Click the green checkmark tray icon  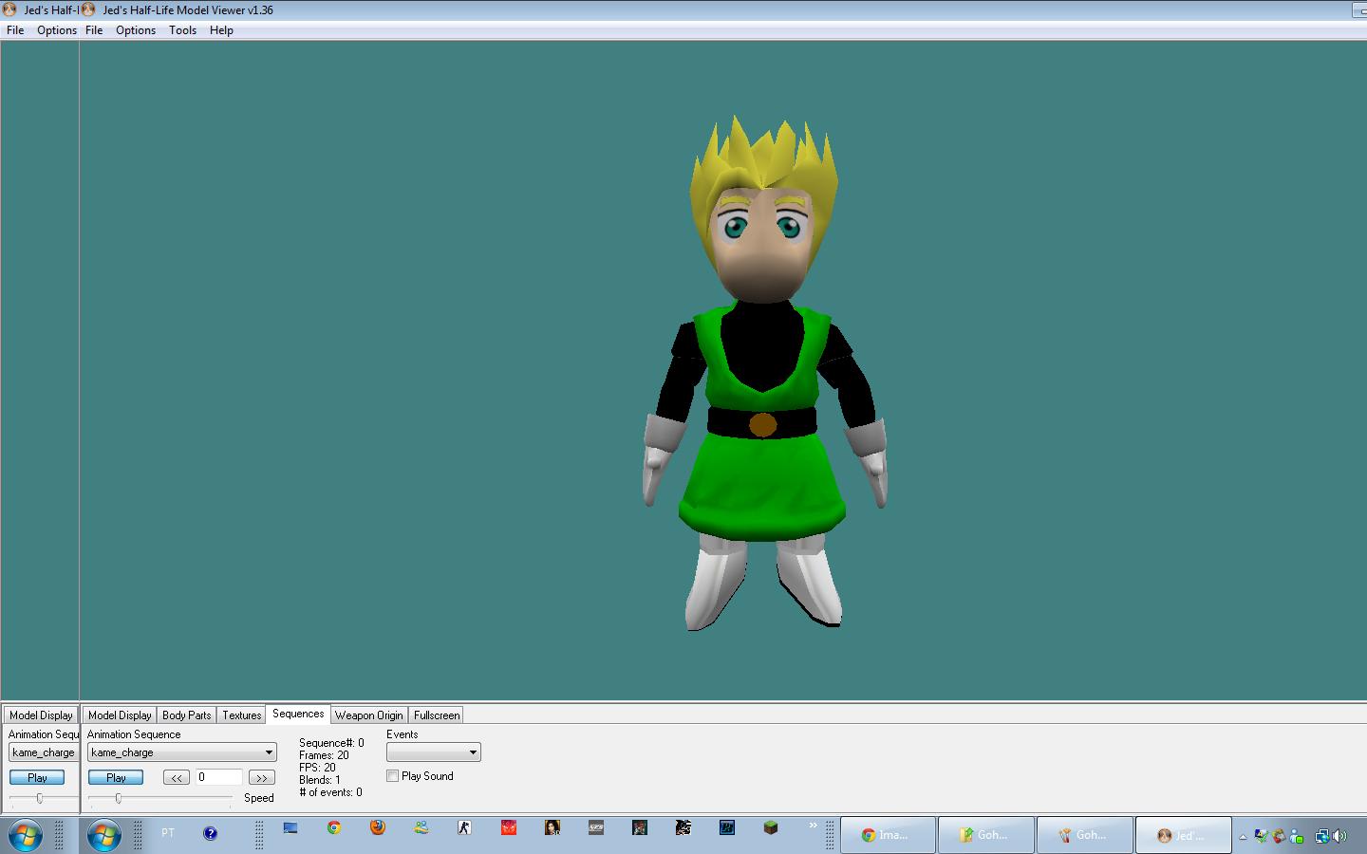(1262, 836)
